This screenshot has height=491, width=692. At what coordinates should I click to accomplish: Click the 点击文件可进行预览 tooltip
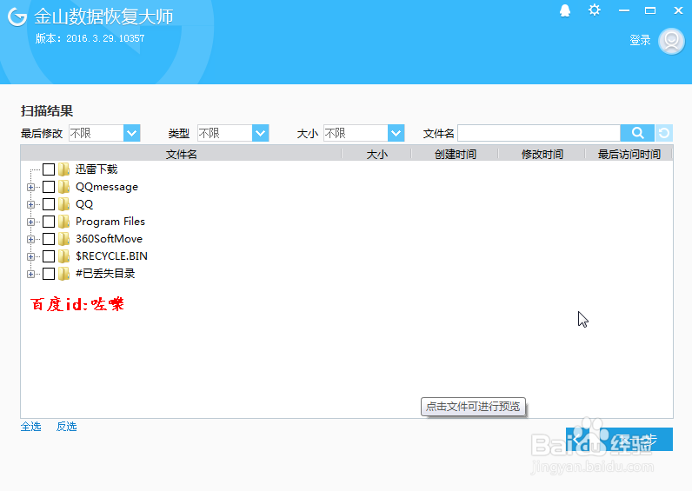click(x=473, y=407)
